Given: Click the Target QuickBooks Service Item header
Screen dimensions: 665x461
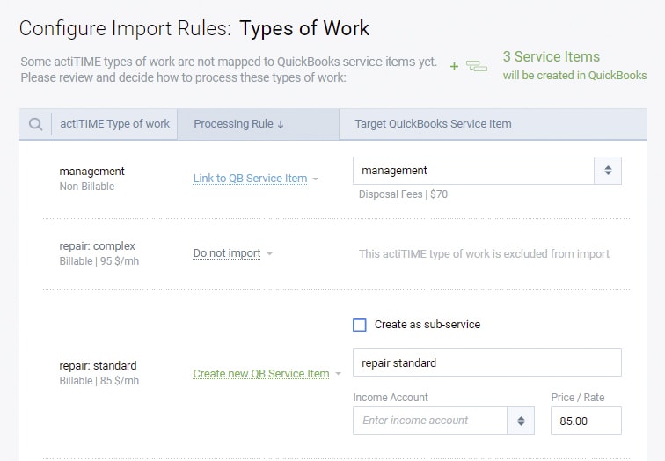Looking at the screenshot, I should (433, 124).
